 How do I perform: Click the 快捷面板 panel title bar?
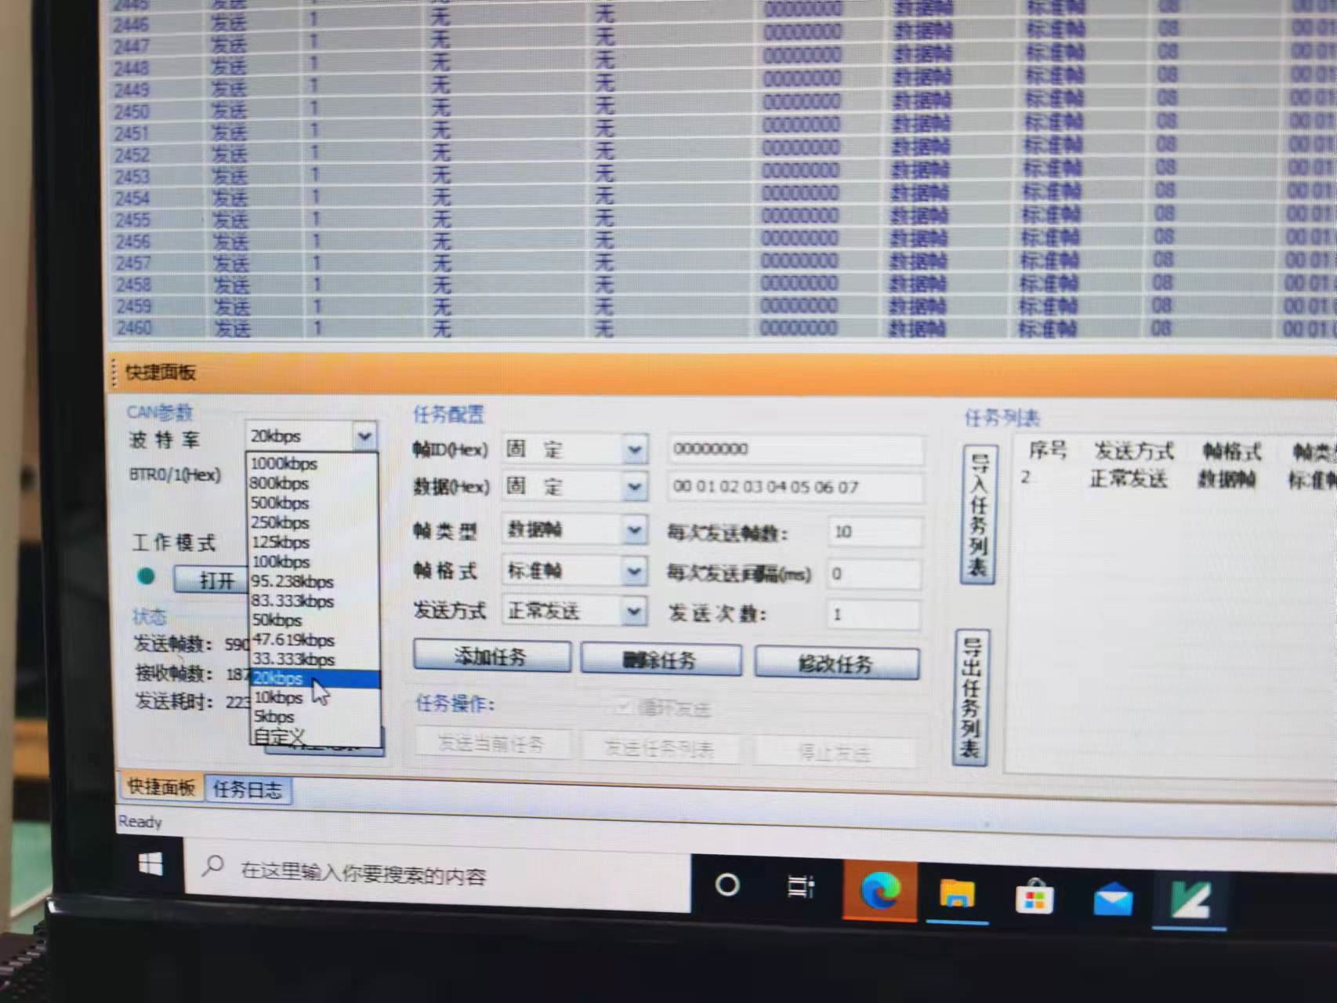721,373
